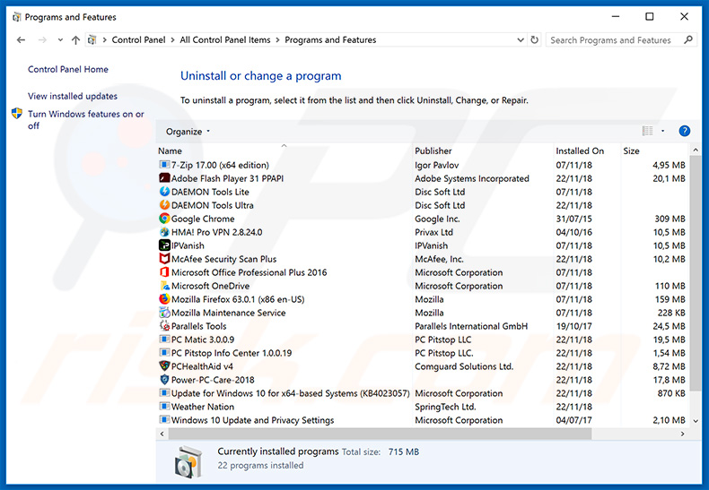Open the address bar history dropdown
The image size is (709, 490).
(x=521, y=40)
